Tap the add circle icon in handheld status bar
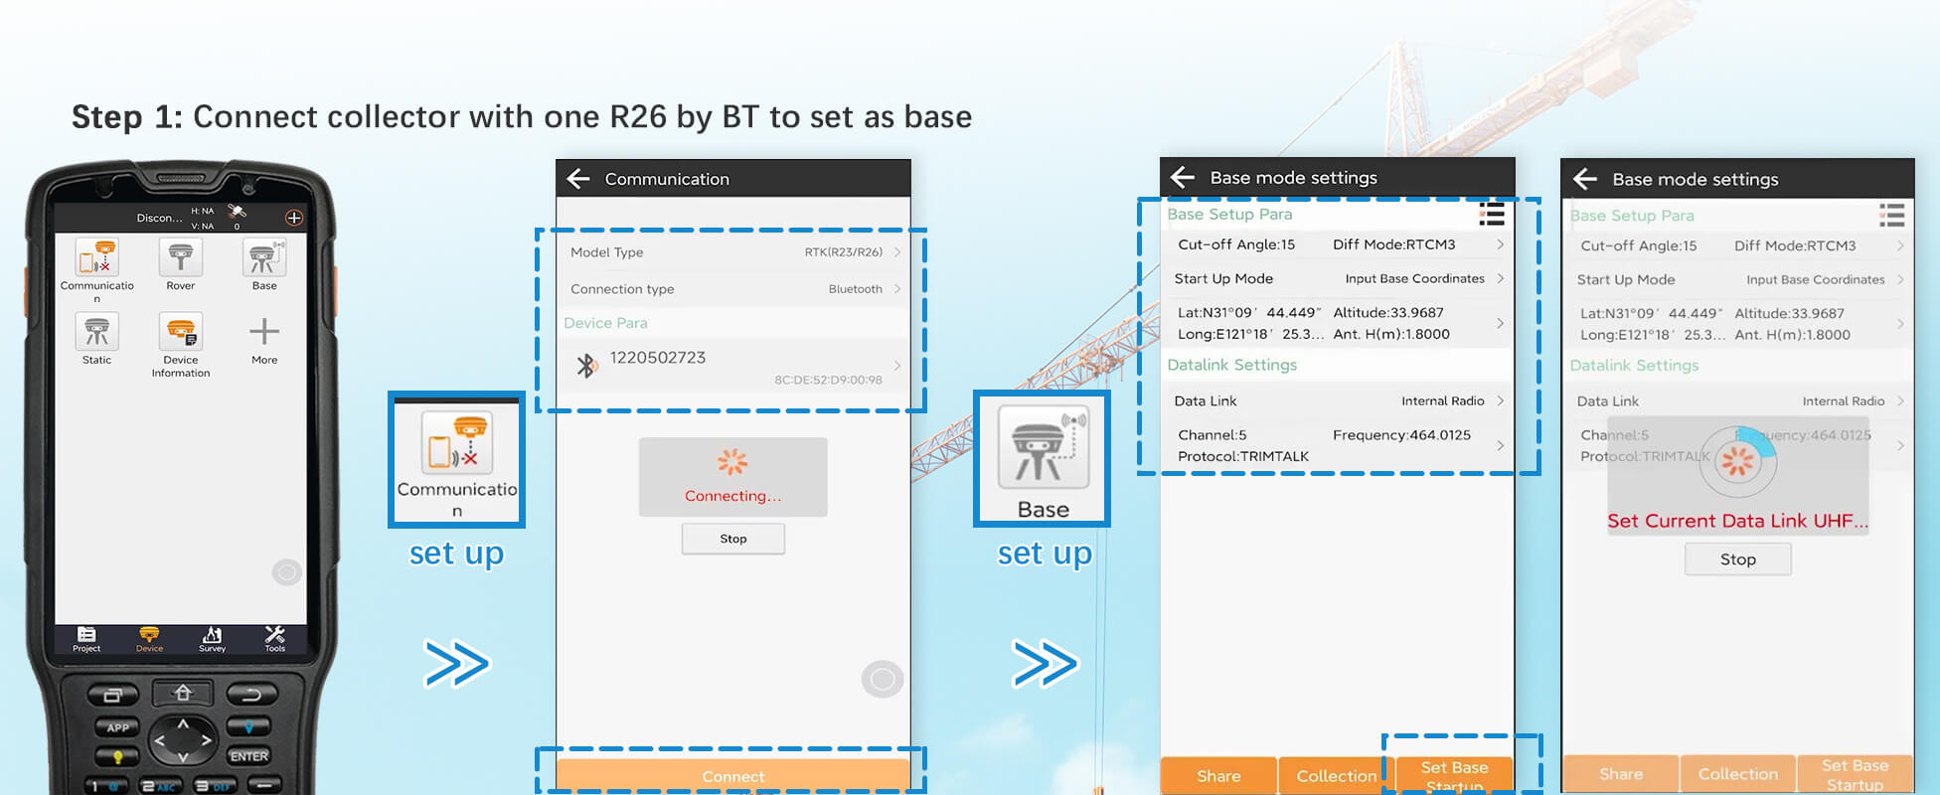Viewport: 1940px width, 795px height. coord(294,218)
